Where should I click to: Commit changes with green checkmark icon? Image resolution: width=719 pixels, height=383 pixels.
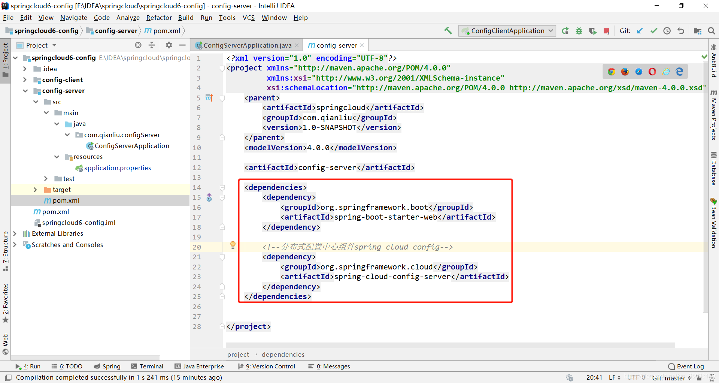pyautogui.click(x=653, y=31)
